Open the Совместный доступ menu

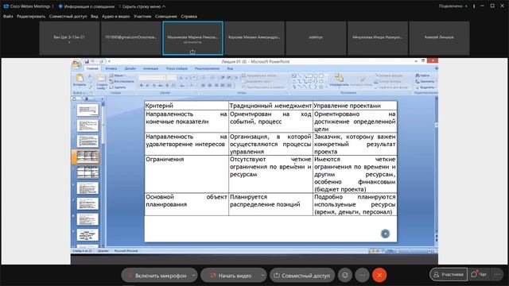(x=68, y=16)
